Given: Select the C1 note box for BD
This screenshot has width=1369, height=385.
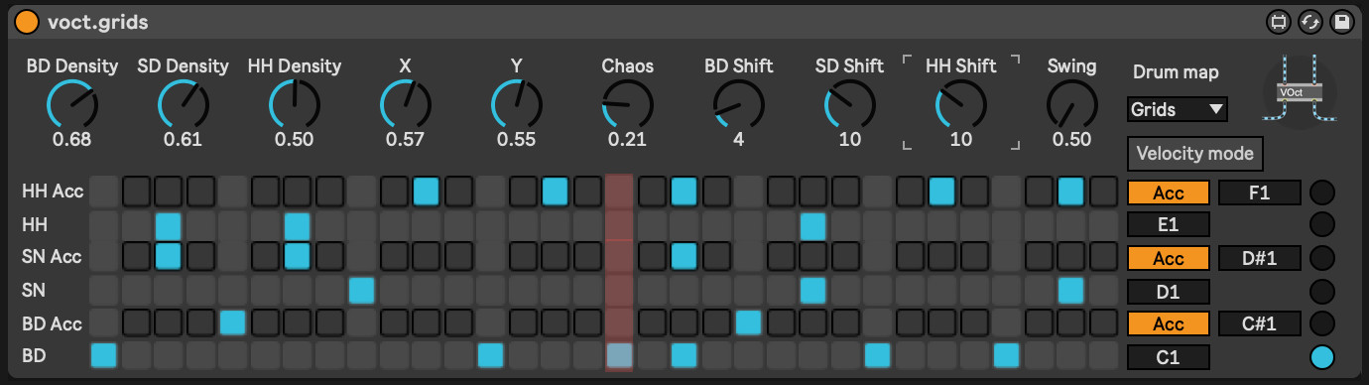Looking at the screenshot, I should point(1169,357).
